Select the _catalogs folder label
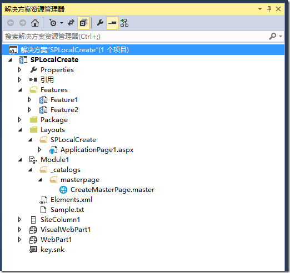Screen dimensions: 290x273 [x=66, y=170]
